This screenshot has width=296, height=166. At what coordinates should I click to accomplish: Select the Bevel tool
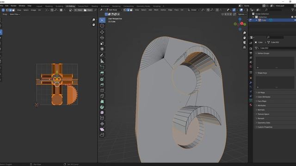click(102, 85)
